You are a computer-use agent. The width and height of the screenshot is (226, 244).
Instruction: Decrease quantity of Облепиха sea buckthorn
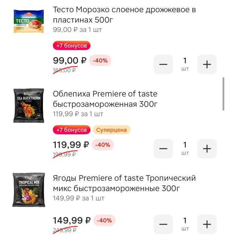click(163, 149)
